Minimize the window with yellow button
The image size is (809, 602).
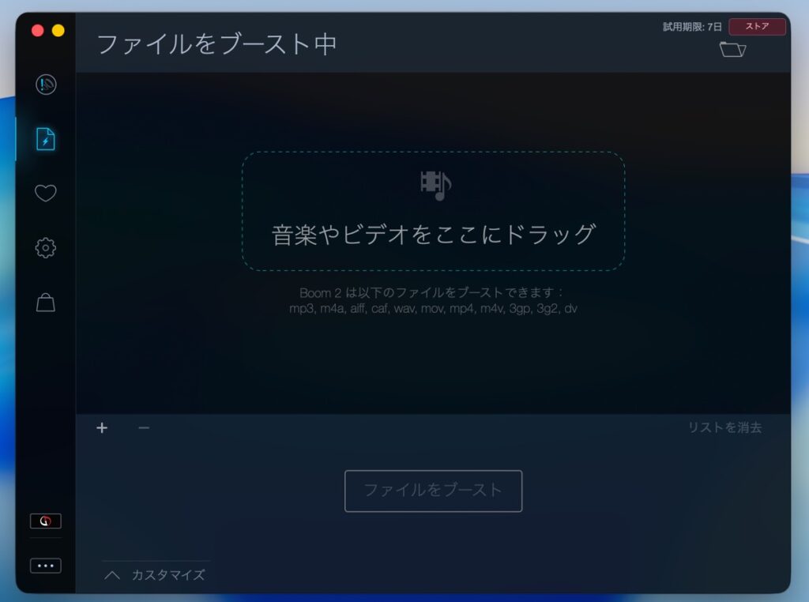tap(58, 31)
